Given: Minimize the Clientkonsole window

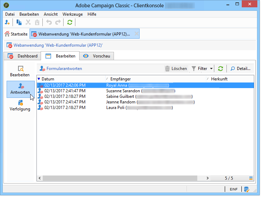Looking at the screenshot, I should coord(228,5).
